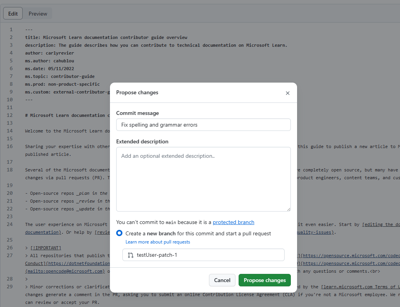Image resolution: width=400 pixels, height=307 pixels.
Task: Close the Propose changes dialog
Action: [288, 93]
